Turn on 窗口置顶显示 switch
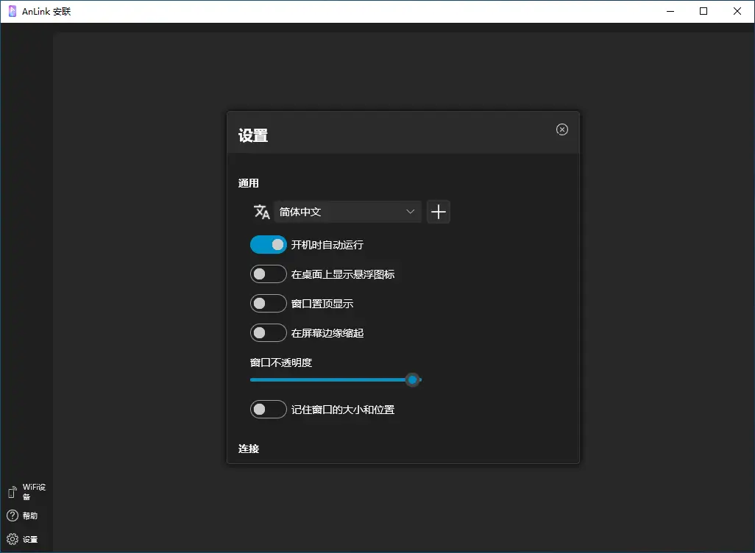Viewport: 755px width, 553px height. [269, 304]
